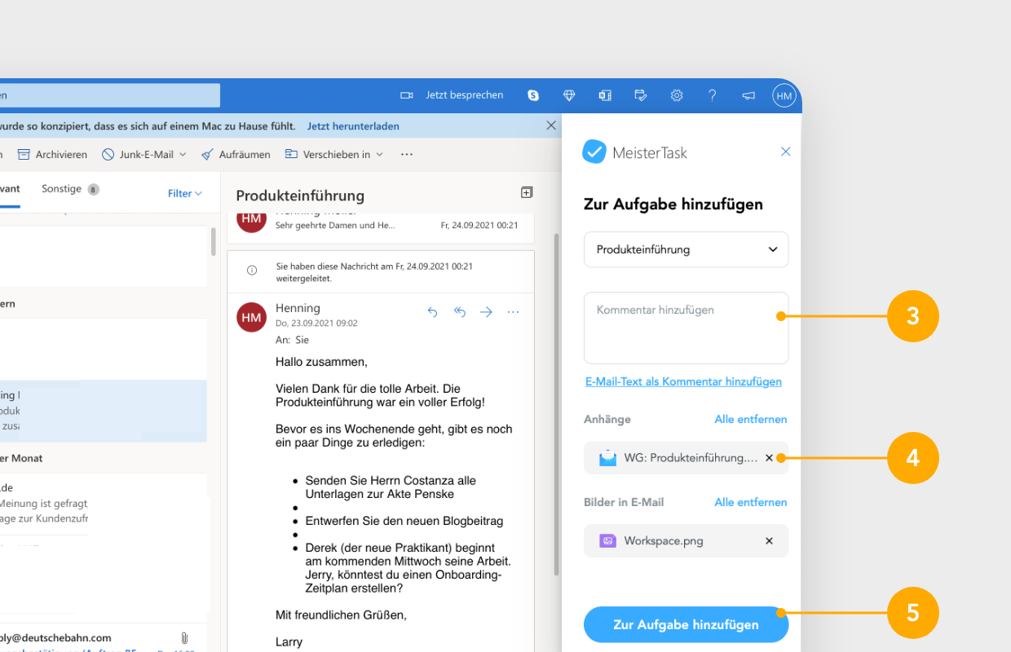The image size is (1011, 652).
Task: Open the HM account avatar
Action: tap(784, 95)
